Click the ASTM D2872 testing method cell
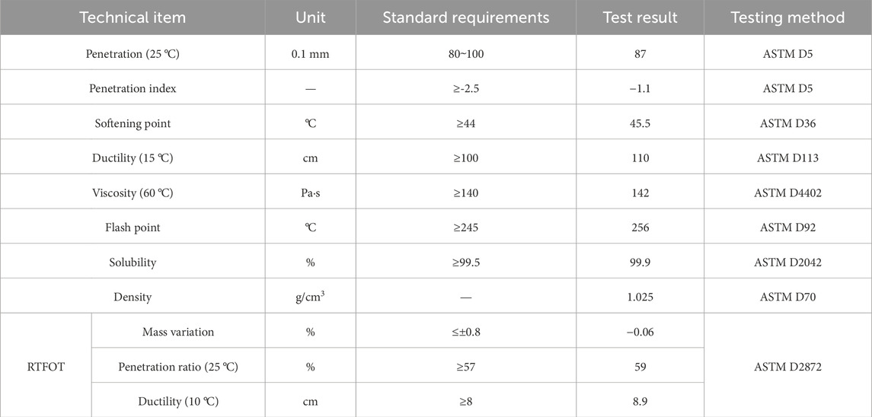This screenshot has height=417, width=872. (787, 367)
